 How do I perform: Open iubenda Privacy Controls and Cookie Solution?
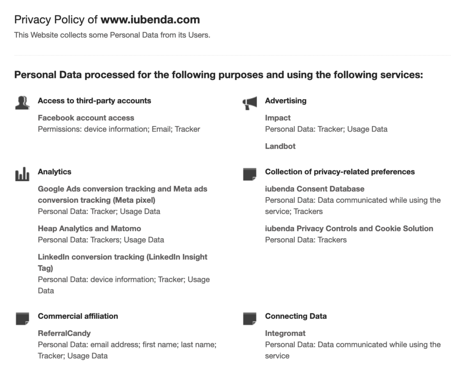pos(349,229)
